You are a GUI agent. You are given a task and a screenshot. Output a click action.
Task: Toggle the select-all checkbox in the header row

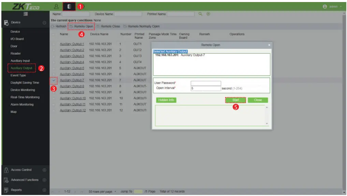pos(54,35)
